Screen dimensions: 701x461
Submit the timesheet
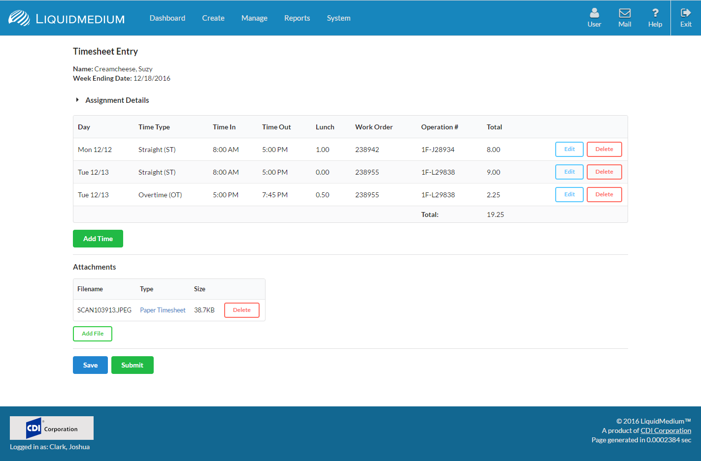(132, 365)
